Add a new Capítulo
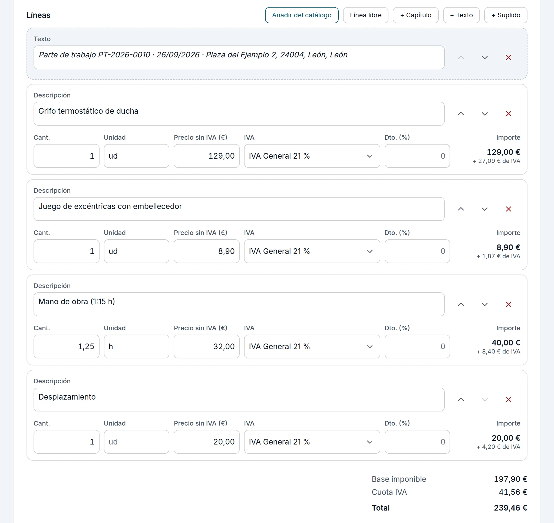 pos(415,15)
